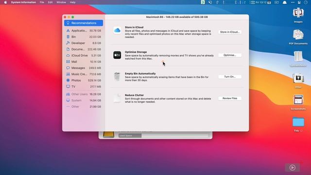This screenshot has height=175, width=311.
Task: Open the Spreadsheets stack on the desktop
Action: (x=298, y=56)
